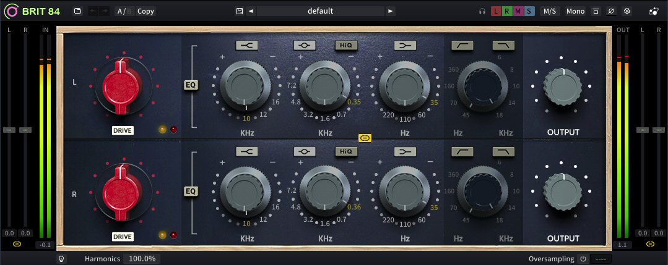668x265 pixels.
Task: Enable L channel mid bell band button
Action: point(305,46)
